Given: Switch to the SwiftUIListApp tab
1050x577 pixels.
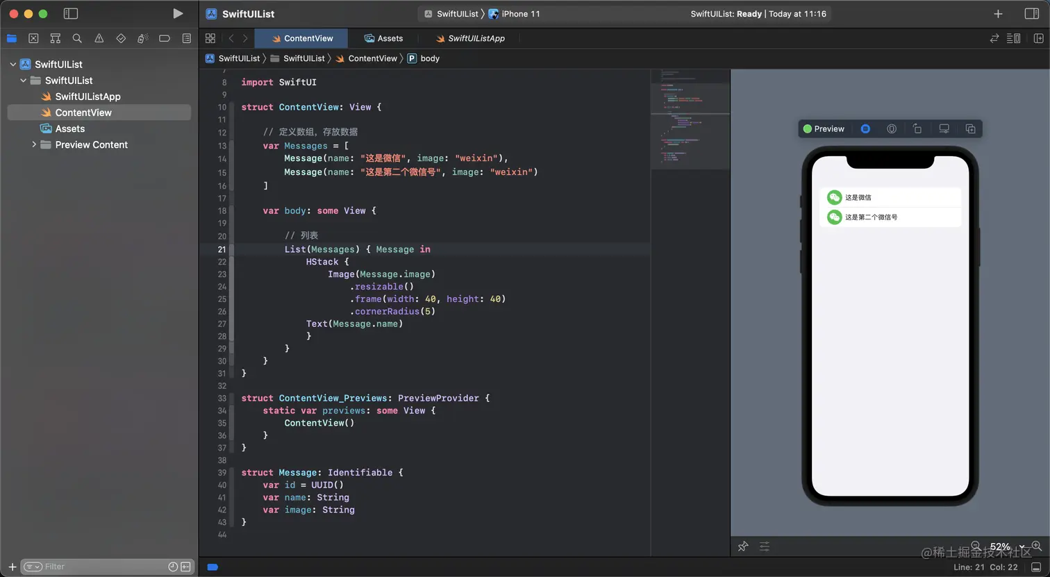Looking at the screenshot, I should (x=470, y=38).
